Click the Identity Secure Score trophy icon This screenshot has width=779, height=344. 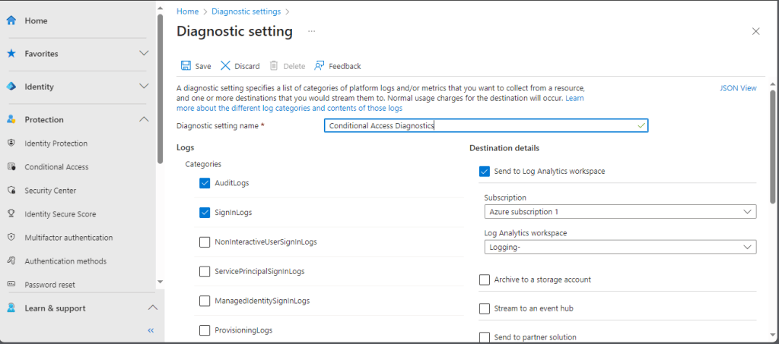click(11, 214)
